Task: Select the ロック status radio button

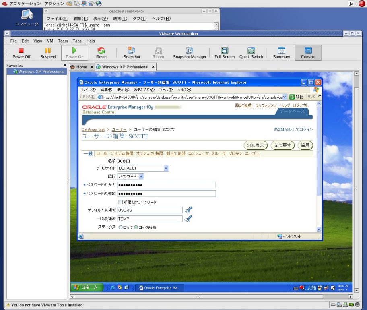Action: [121, 227]
